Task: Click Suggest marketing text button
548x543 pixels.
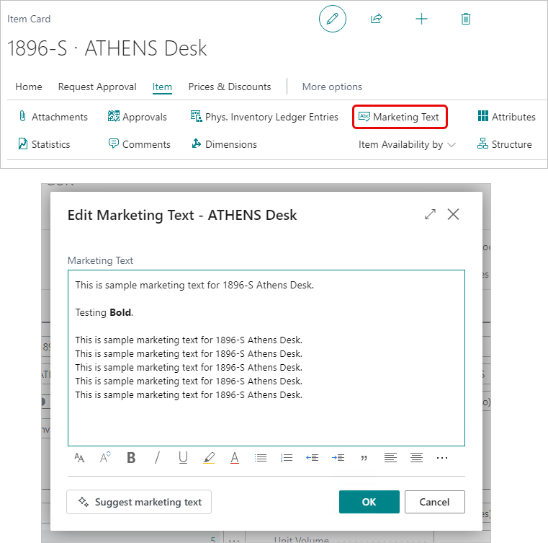Action: [139, 502]
